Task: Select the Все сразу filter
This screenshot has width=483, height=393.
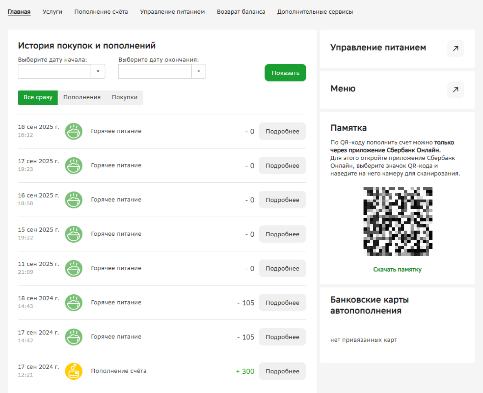Action: (x=38, y=97)
